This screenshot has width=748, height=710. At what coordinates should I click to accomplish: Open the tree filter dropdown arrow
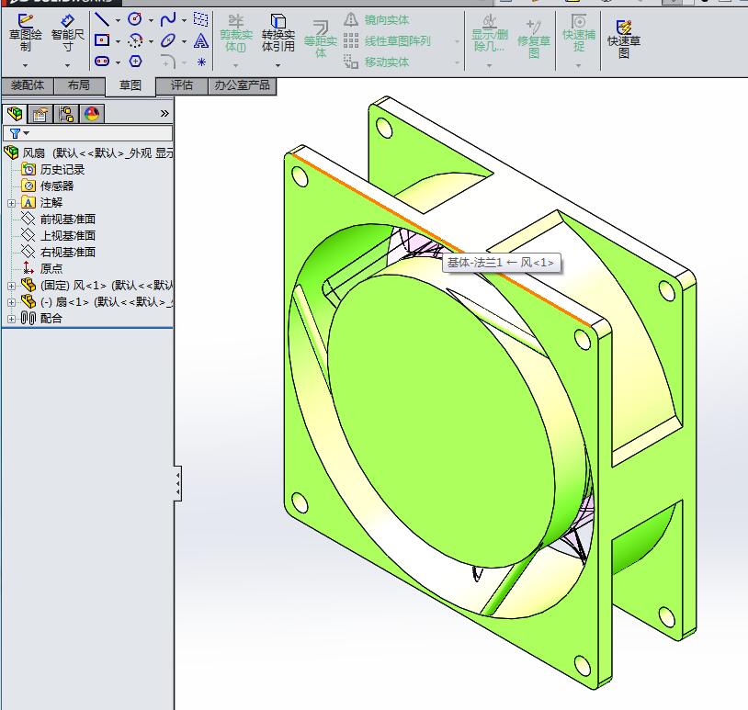(27, 133)
